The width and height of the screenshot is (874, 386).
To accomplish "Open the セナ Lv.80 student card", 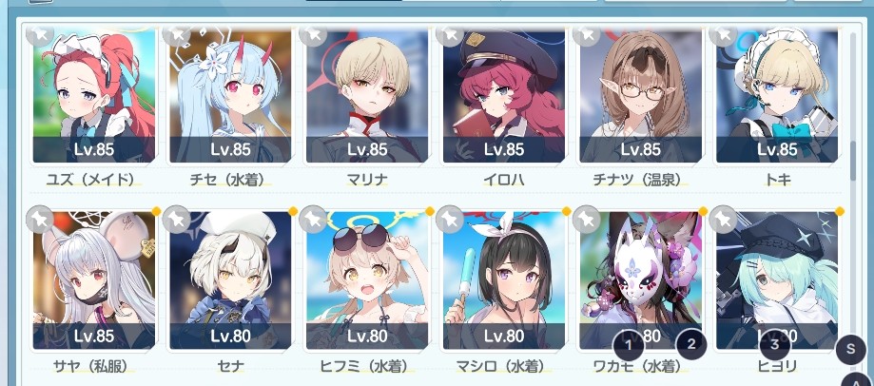I will pos(231,280).
